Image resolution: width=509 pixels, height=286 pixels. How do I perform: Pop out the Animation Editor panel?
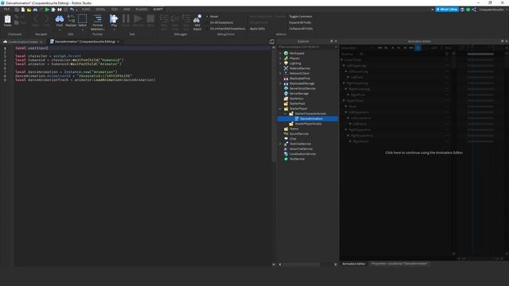[x=502, y=41]
